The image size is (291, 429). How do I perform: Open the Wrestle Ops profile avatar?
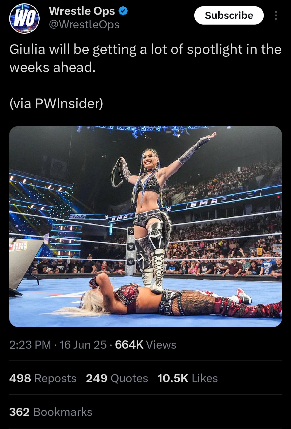tap(25, 19)
